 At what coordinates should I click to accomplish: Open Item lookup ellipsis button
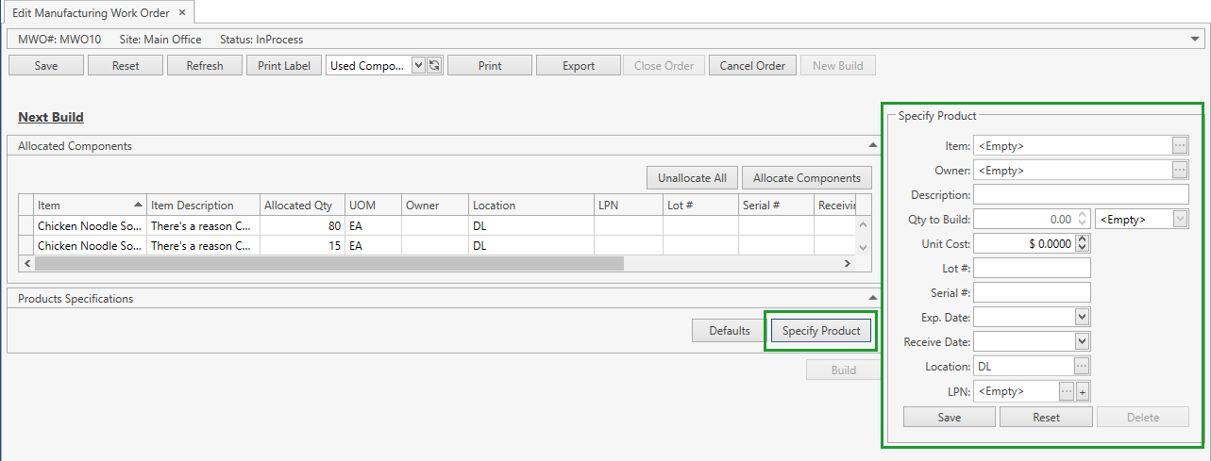click(1180, 146)
